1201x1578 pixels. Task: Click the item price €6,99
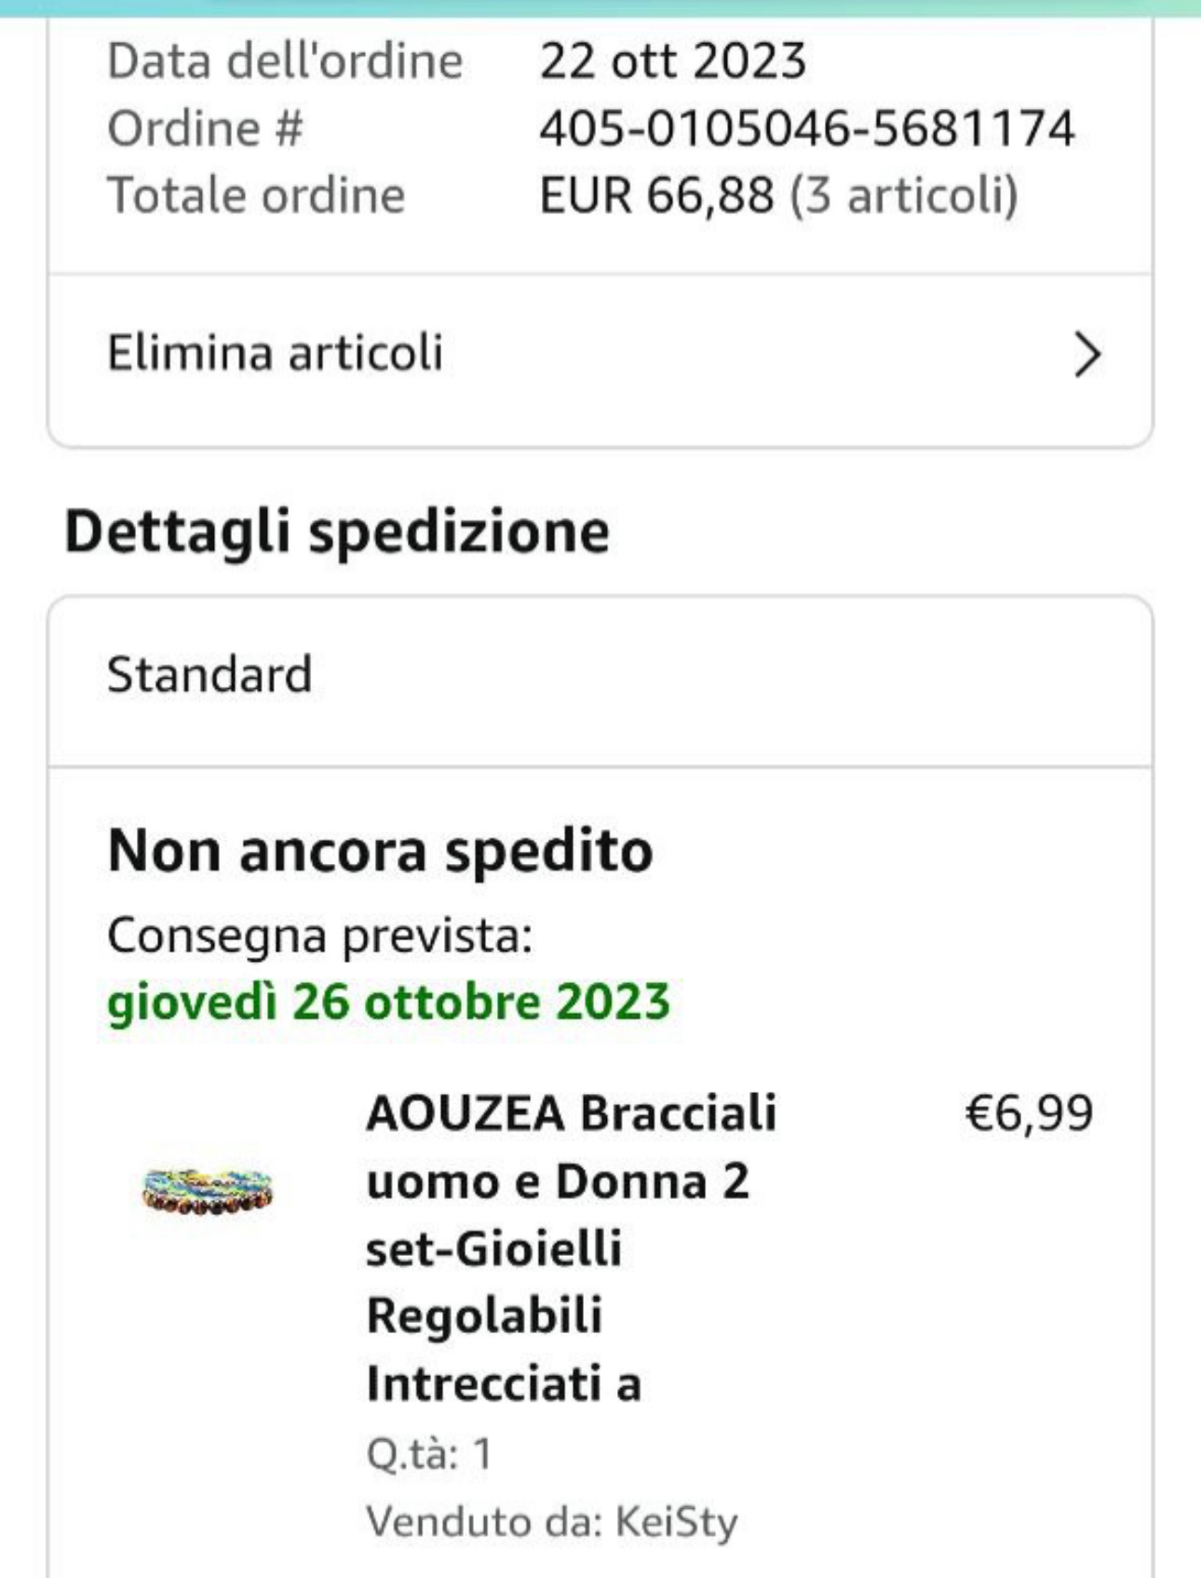[x=1029, y=1113]
